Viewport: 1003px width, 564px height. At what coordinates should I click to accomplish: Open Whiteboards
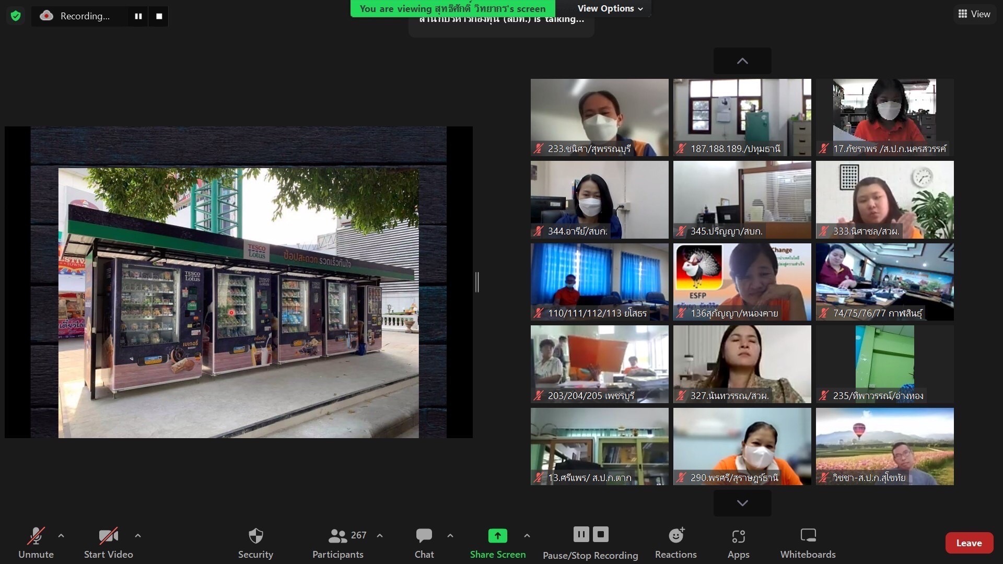(x=808, y=543)
